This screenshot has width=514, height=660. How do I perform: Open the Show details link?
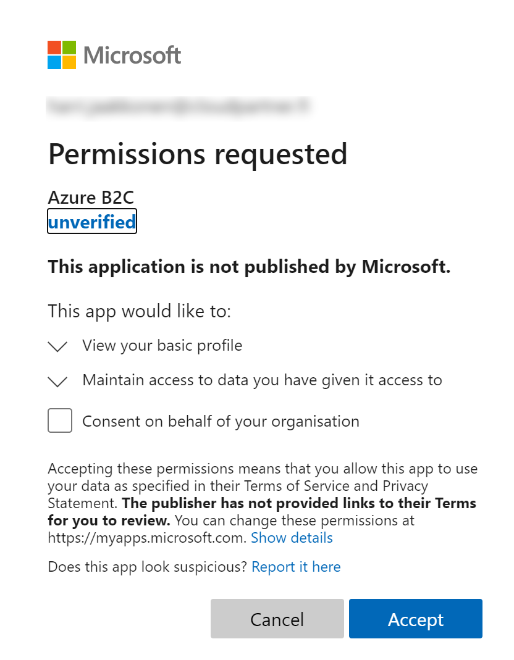point(292,538)
